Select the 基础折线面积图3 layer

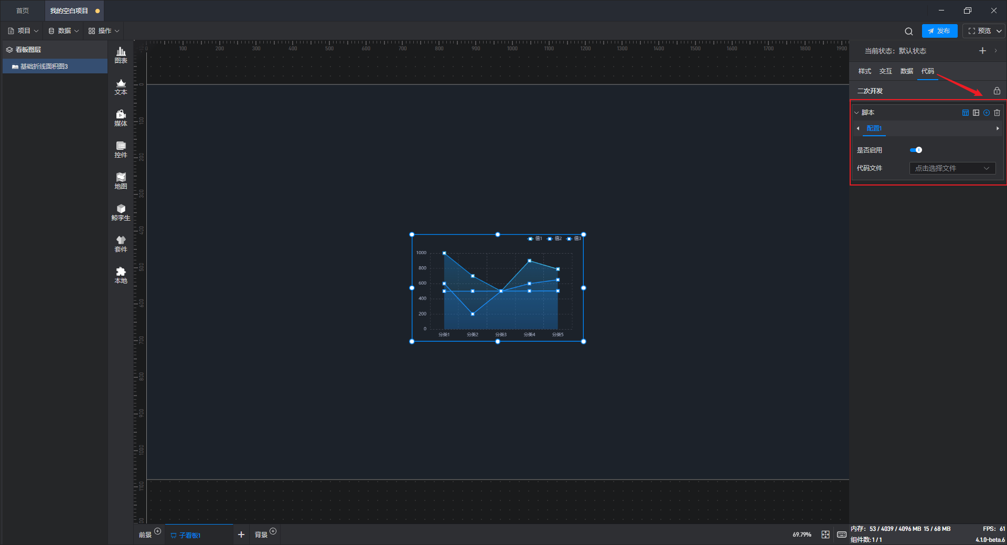(55, 67)
